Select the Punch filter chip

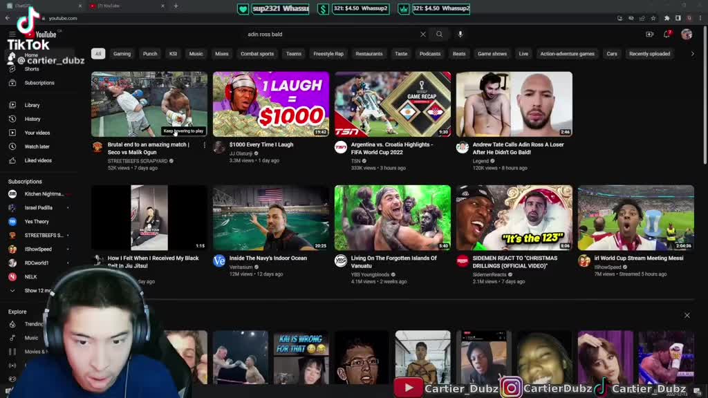tap(150, 54)
